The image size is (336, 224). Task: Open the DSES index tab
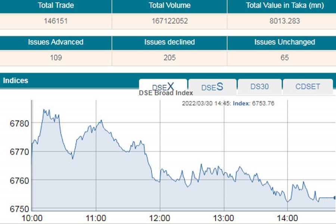point(212,87)
